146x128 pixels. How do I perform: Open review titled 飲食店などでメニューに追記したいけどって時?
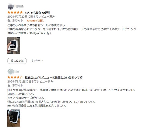pos(54,77)
